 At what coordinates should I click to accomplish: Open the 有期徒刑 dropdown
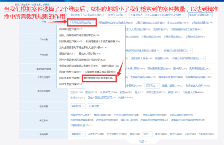point(78,134)
